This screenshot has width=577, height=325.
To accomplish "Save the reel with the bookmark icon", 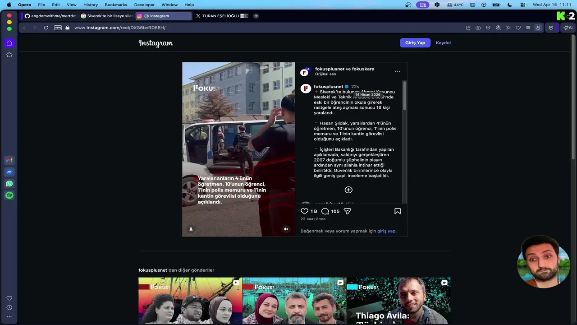I will pos(398,211).
